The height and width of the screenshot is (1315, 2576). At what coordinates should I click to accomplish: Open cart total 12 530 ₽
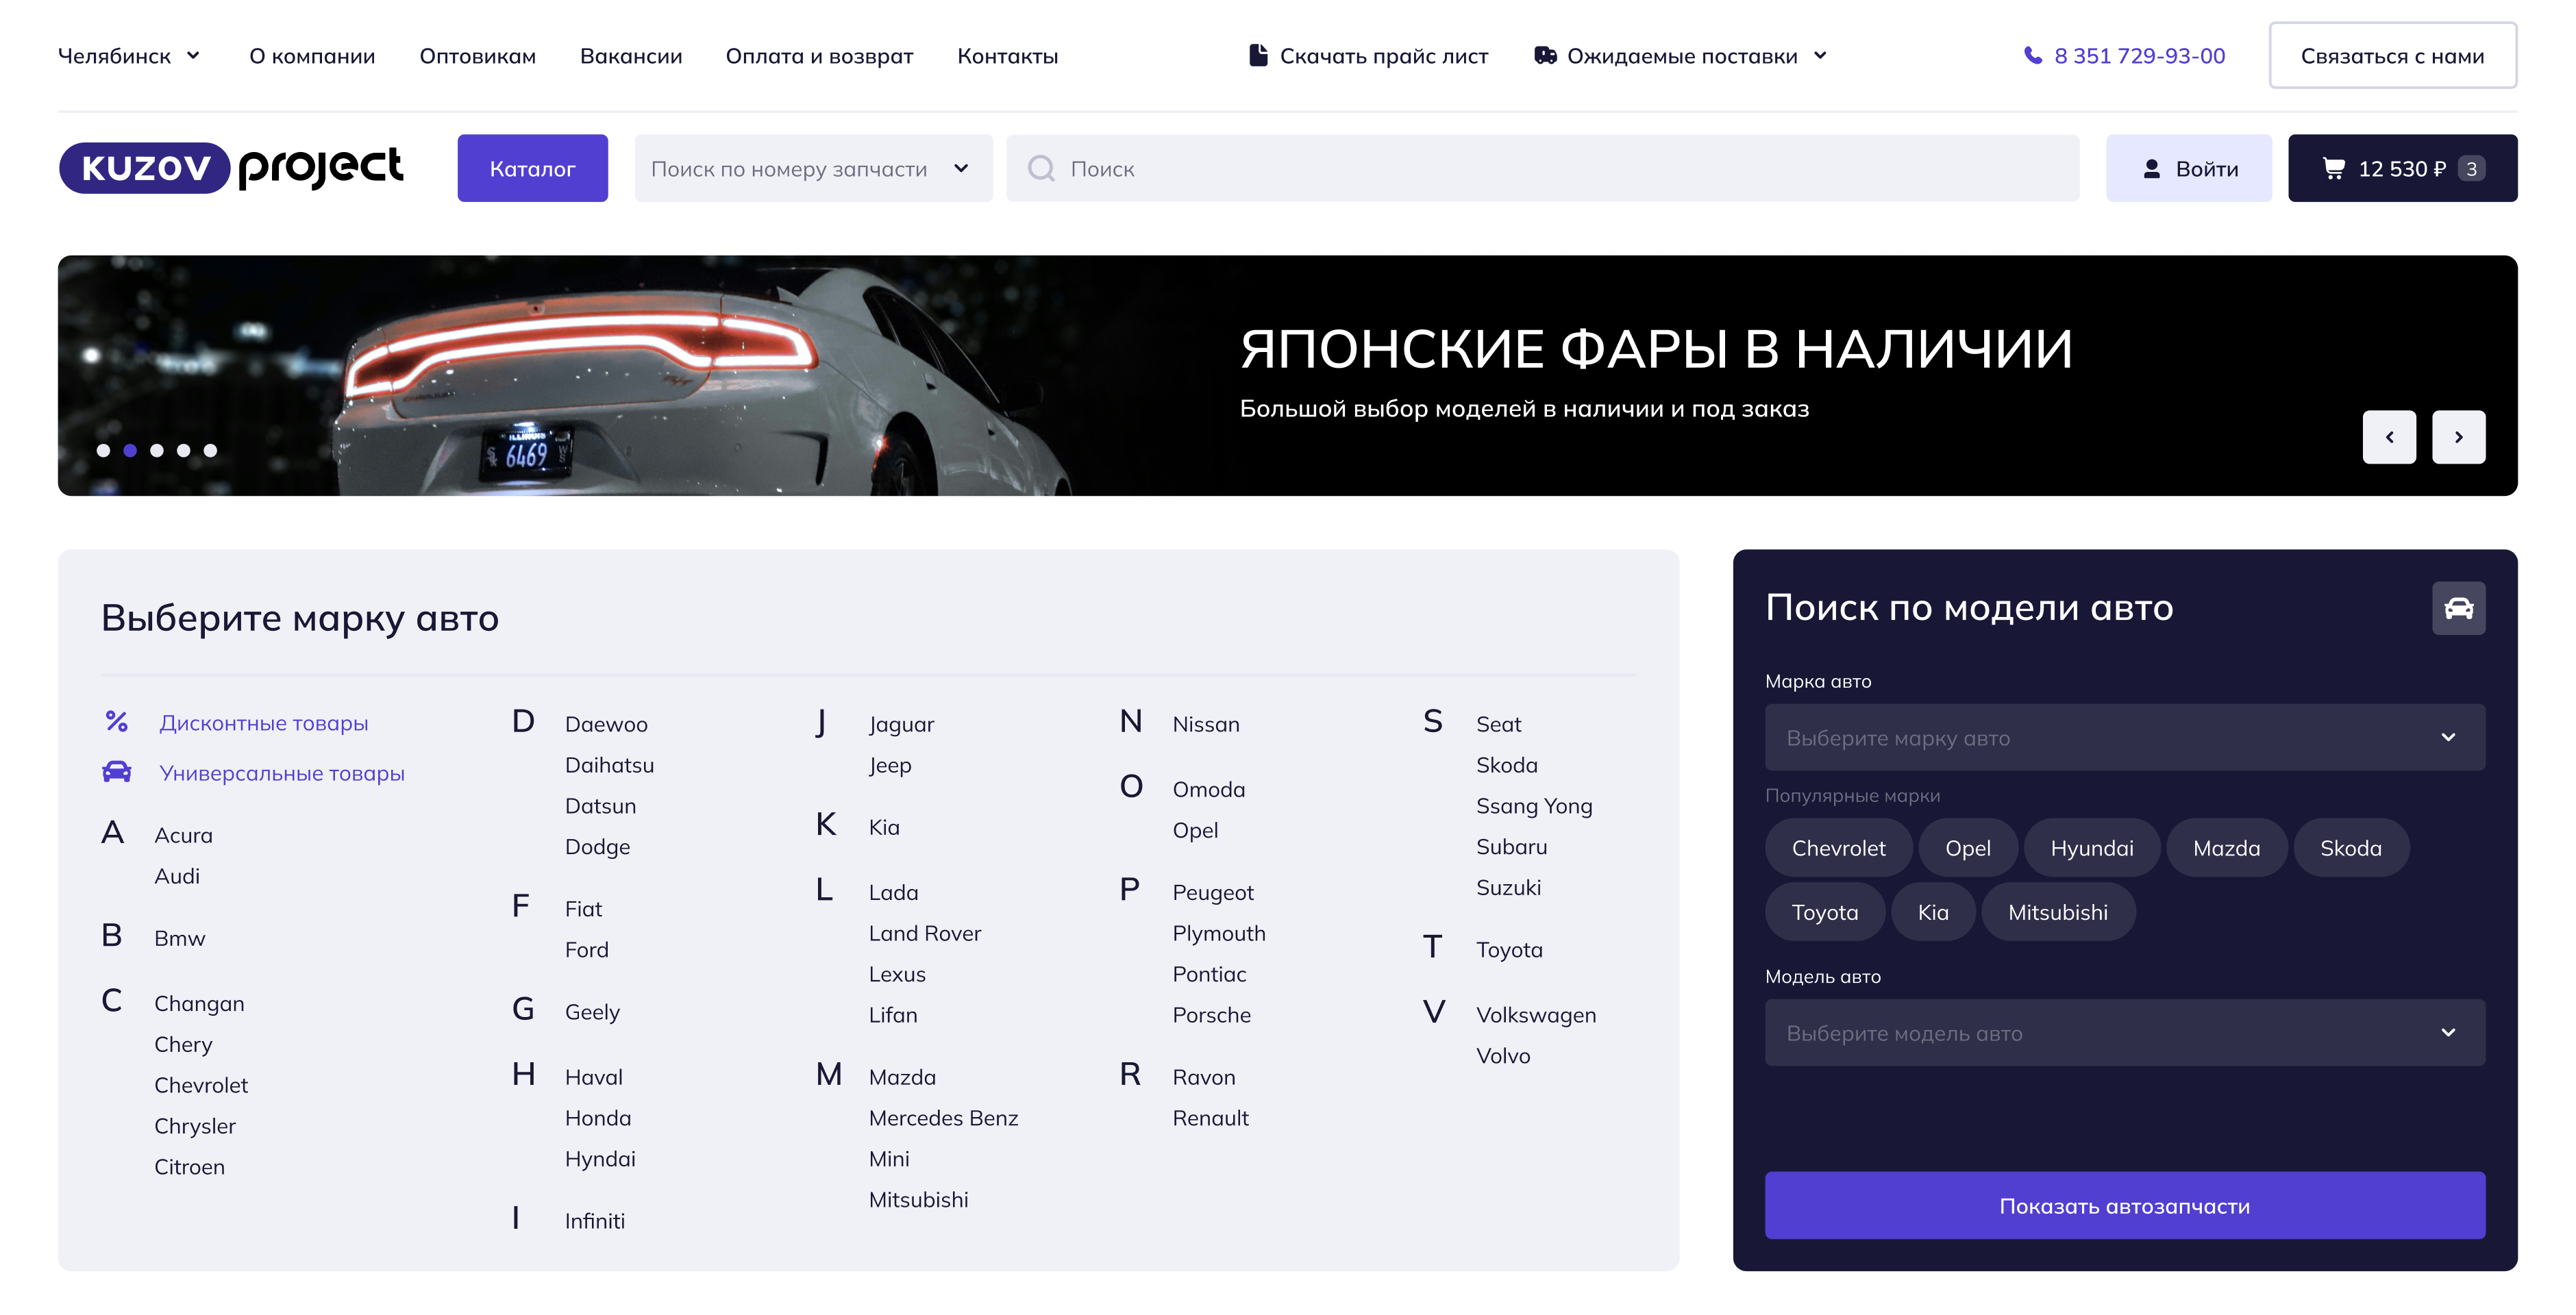click(x=2401, y=169)
